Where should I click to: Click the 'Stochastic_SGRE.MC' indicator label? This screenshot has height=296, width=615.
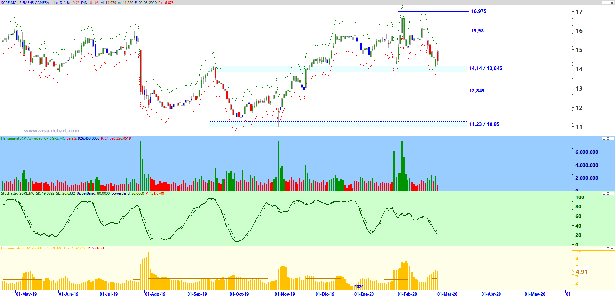point(18,193)
